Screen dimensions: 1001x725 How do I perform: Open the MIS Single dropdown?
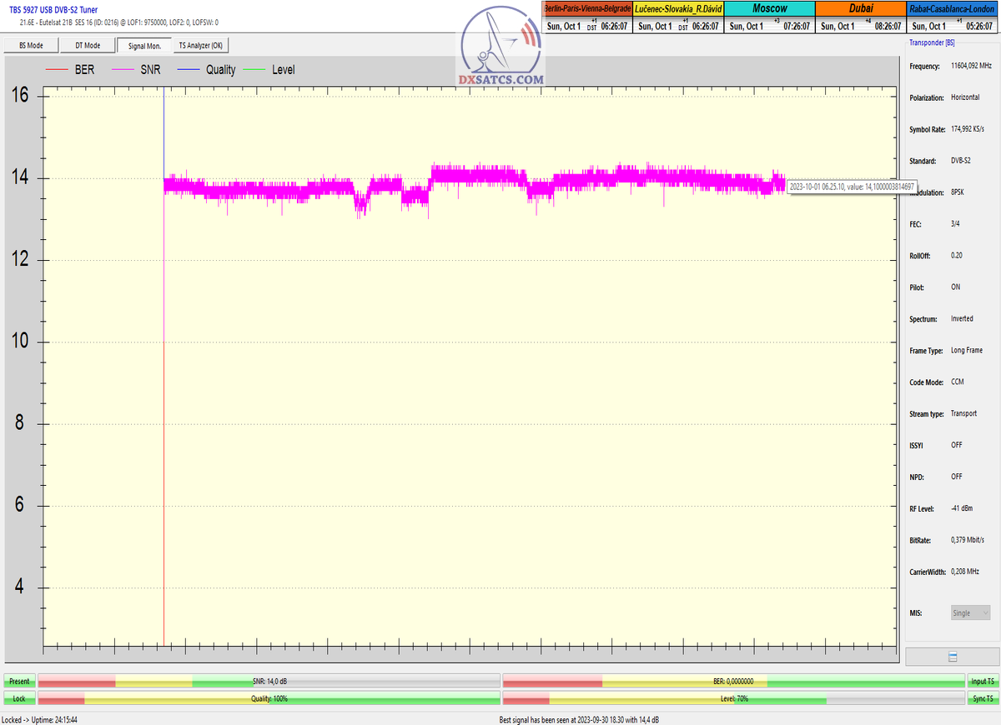[x=970, y=612]
